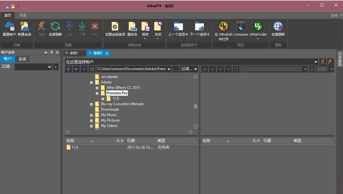This screenshot has width=343, height=194.
Task: Collapse the Adobe folder tree node
Action: (91, 83)
